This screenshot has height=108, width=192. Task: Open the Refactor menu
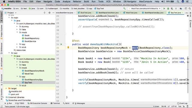(77, 1)
